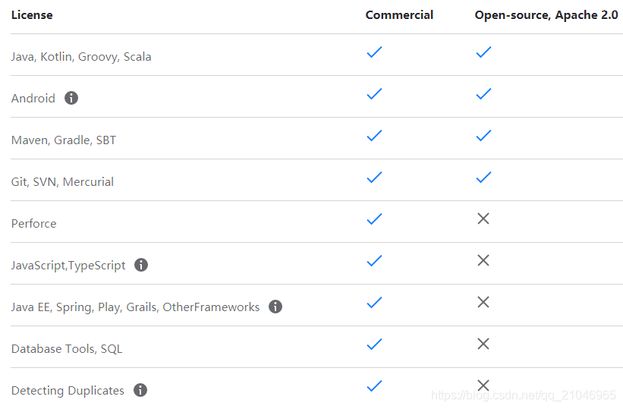This screenshot has width=623, height=409.
Task: Click Commercial checkmark for Java, Kotlin row
Action: point(374,52)
